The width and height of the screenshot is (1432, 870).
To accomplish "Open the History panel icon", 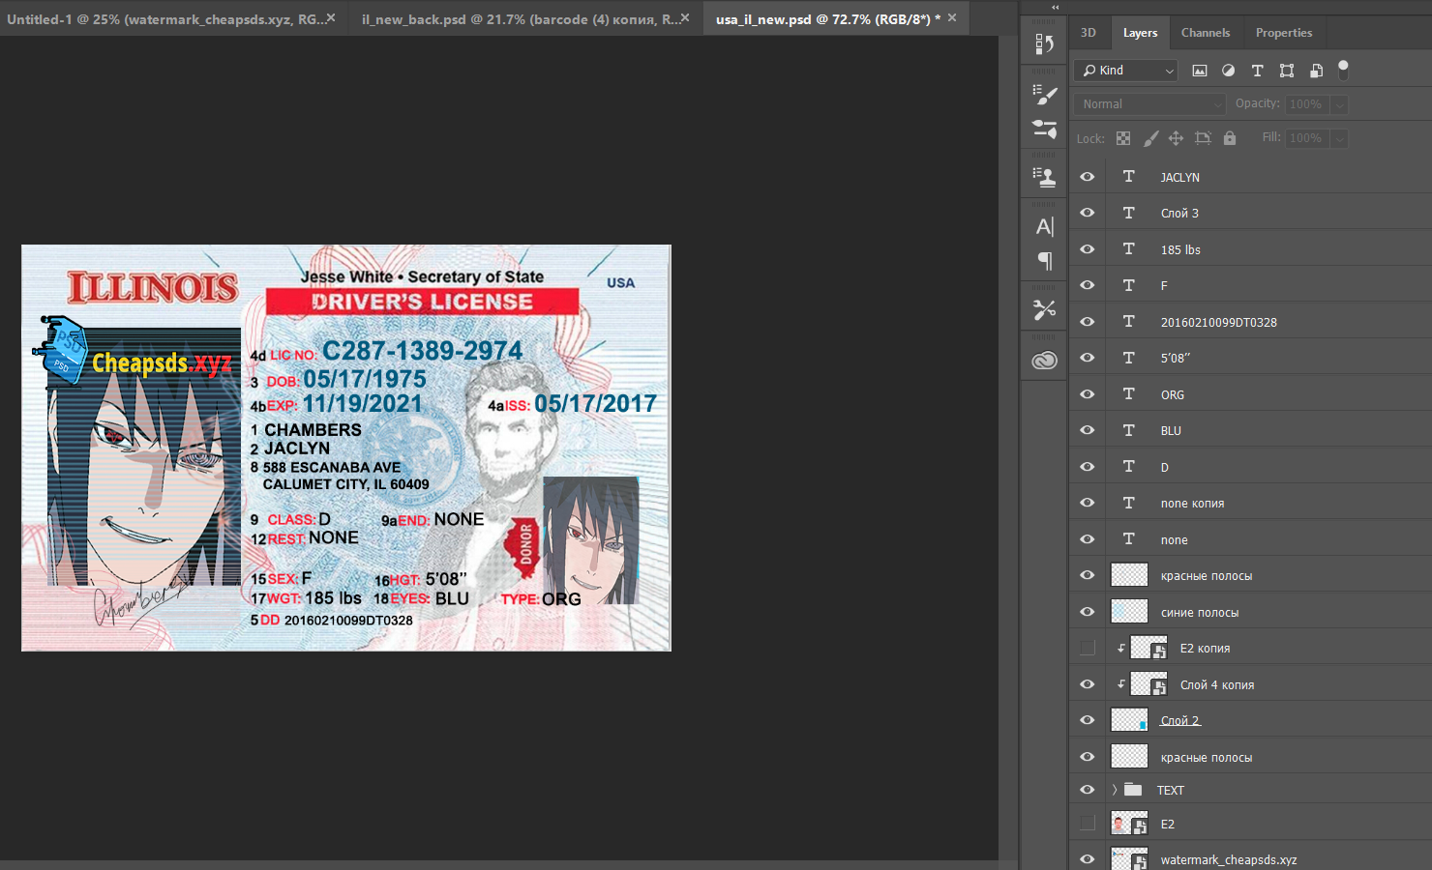I will [1044, 44].
